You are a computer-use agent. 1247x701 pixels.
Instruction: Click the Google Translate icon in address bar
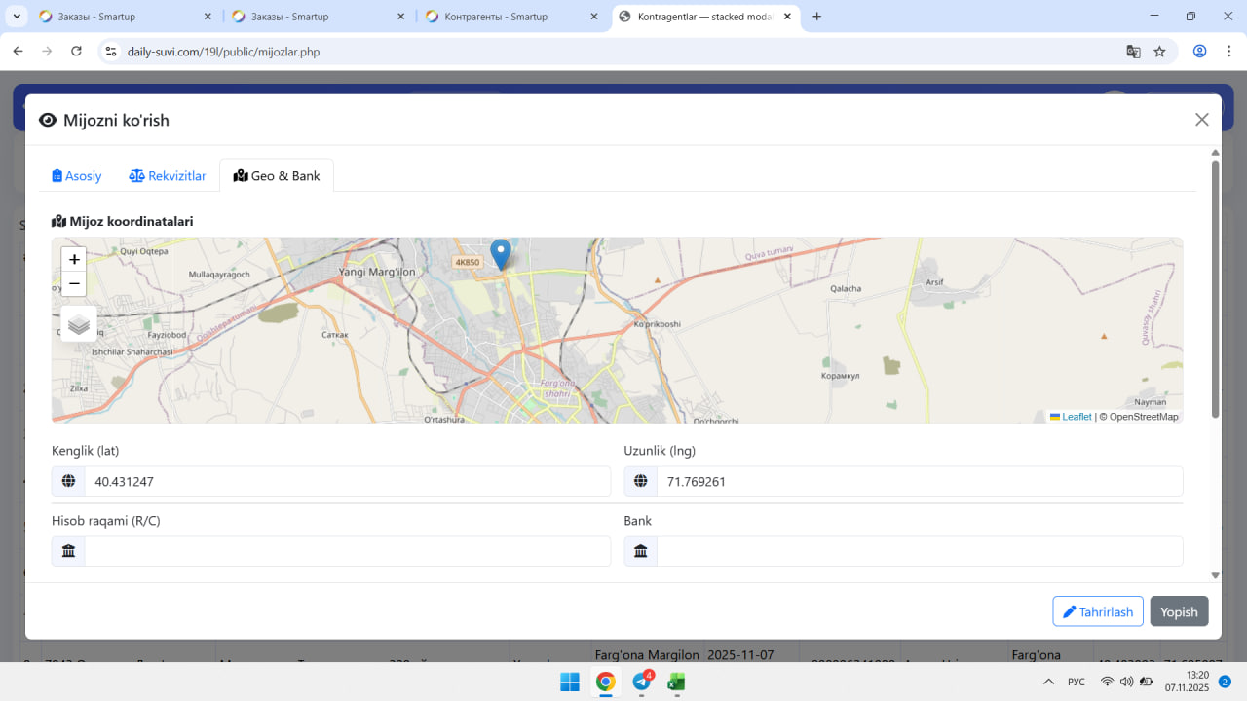coord(1133,52)
